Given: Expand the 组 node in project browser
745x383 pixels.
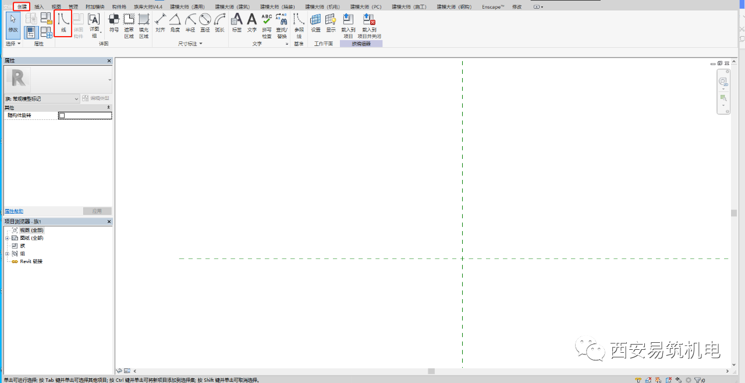Looking at the screenshot, I should tap(7, 254).
